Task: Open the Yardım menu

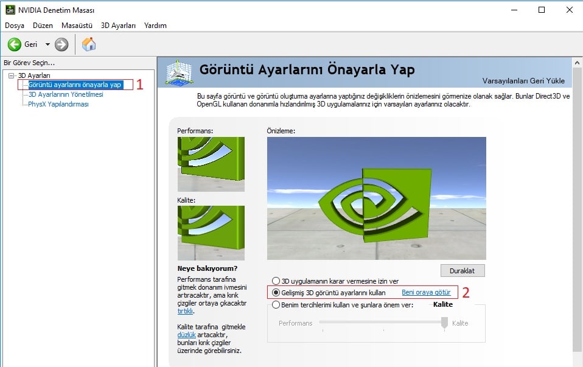Action: click(x=155, y=26)
